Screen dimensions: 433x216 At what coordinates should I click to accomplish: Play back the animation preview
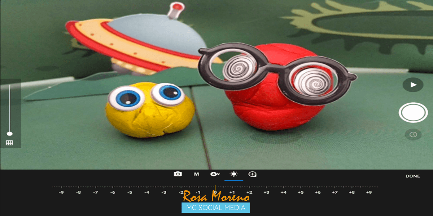click(x=413, y=85)
